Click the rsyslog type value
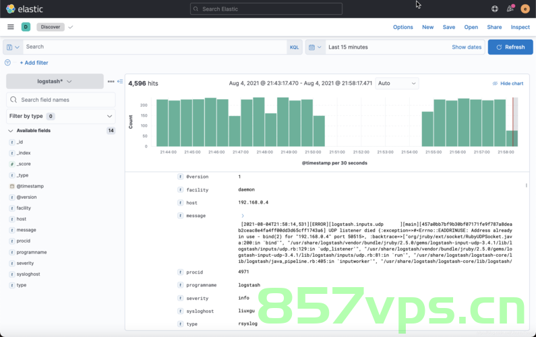 pos(247,324)
